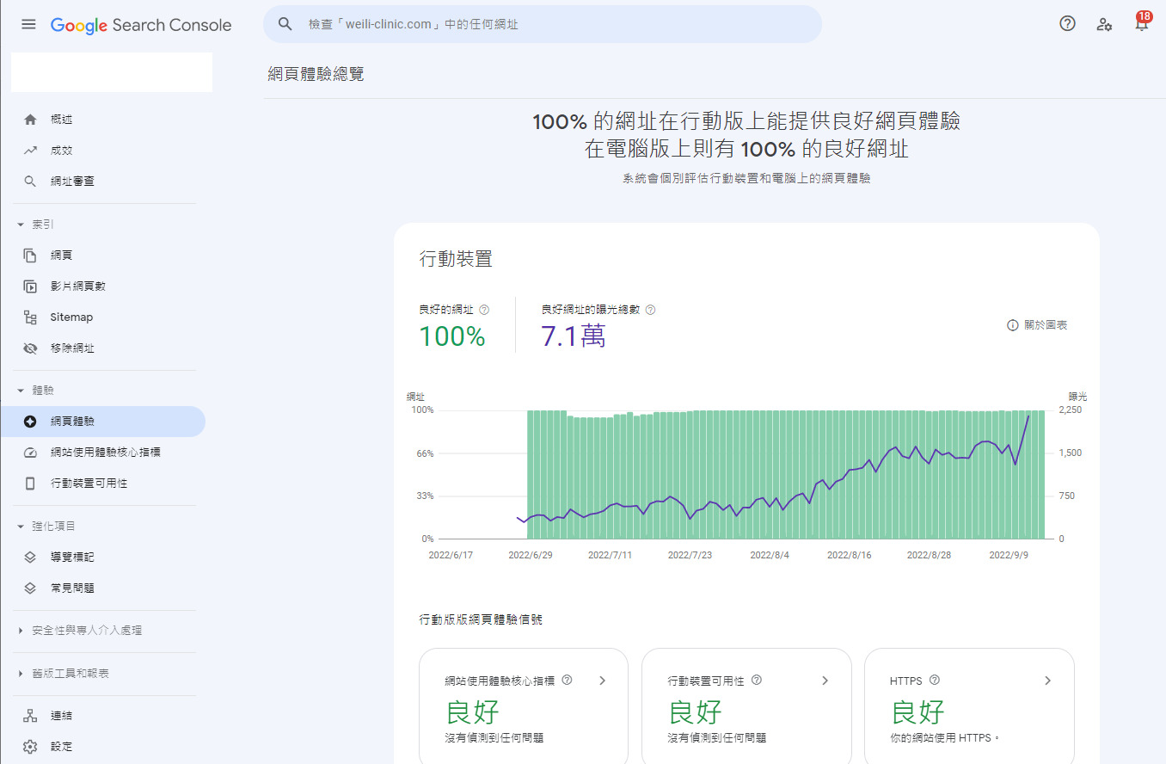Click the crossed-eye icon beside 移除網址
The height and width of the screenshot is (764, 1166).
click(x=31, y=348)
